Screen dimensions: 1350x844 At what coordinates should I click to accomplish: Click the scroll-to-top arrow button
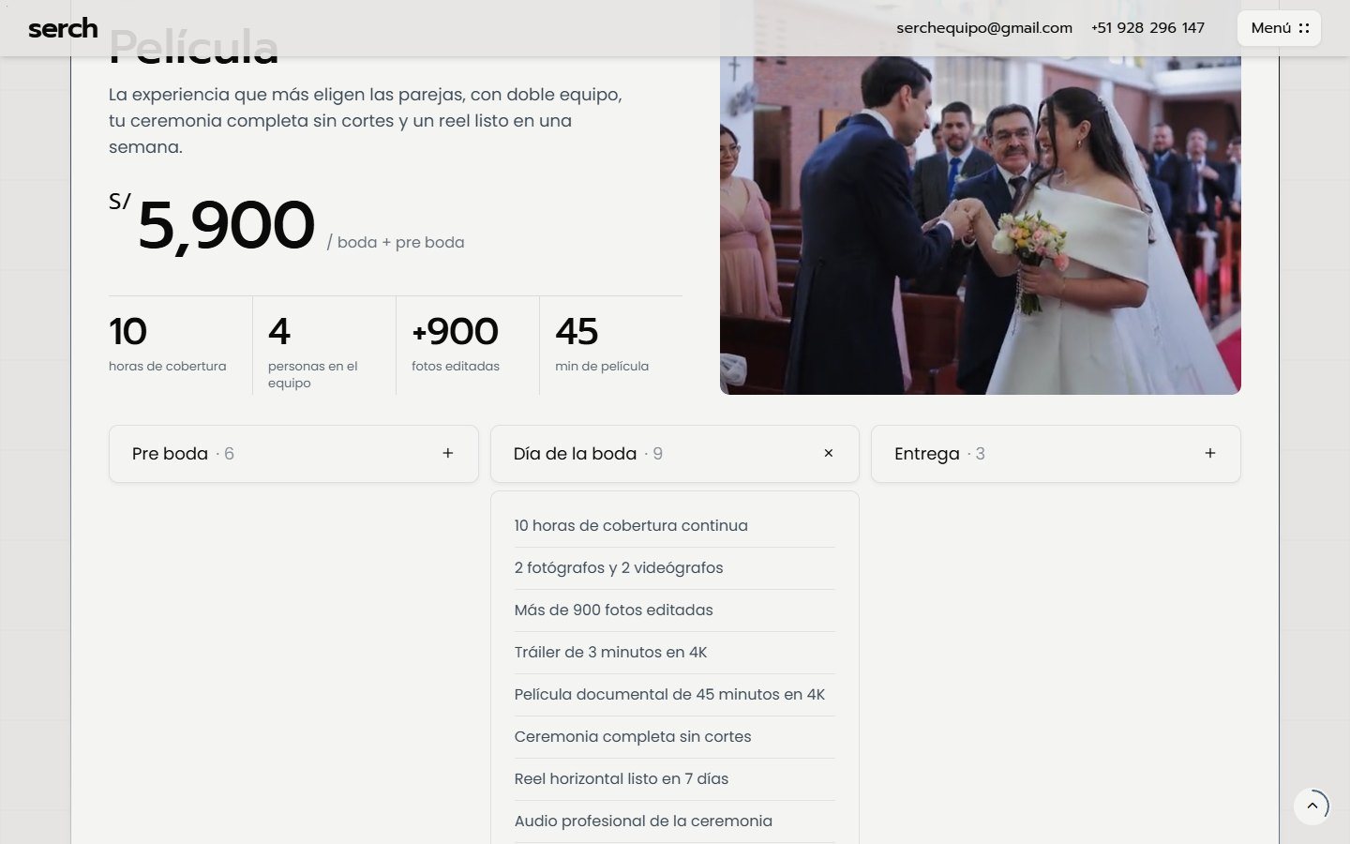[1312, 806]
